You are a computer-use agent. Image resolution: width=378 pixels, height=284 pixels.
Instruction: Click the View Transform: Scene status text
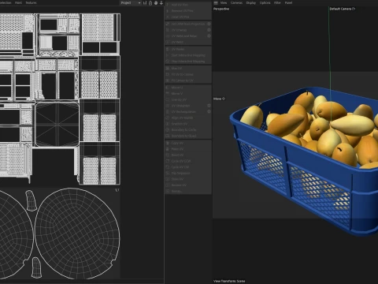click(x=229, y=281)
